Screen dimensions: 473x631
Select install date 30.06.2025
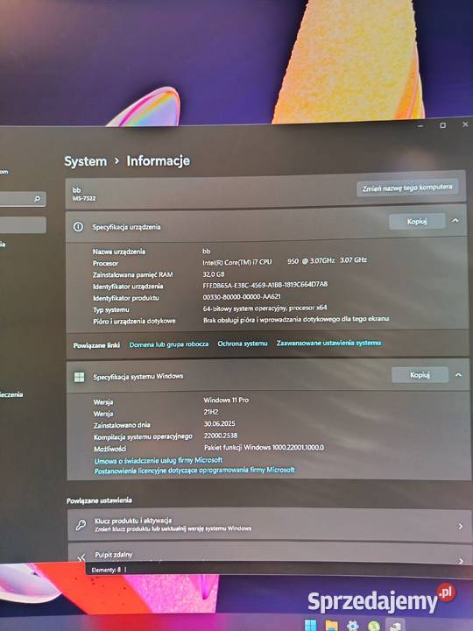pos(219,424)
